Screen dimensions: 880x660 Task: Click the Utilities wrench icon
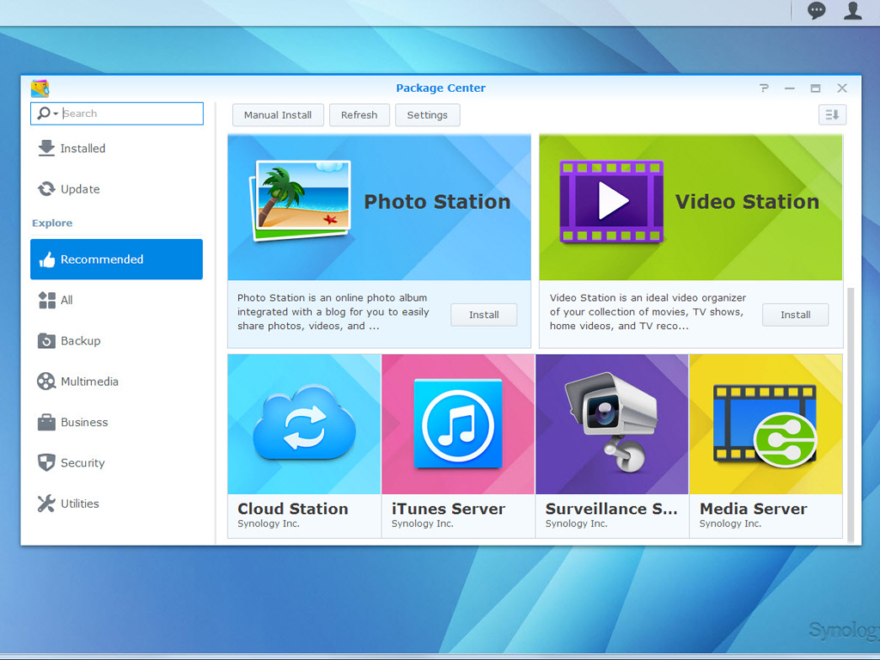(x=46, y=504)
